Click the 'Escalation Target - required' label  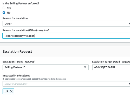click(18, 62)
